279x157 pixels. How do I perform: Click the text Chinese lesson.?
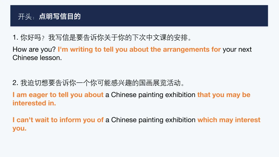pyautogui.click(x=37, y=58)
